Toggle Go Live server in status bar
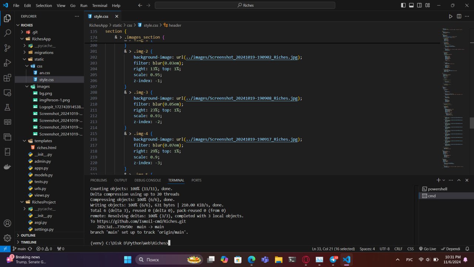474x267 pixels. [x=427, y=249]
